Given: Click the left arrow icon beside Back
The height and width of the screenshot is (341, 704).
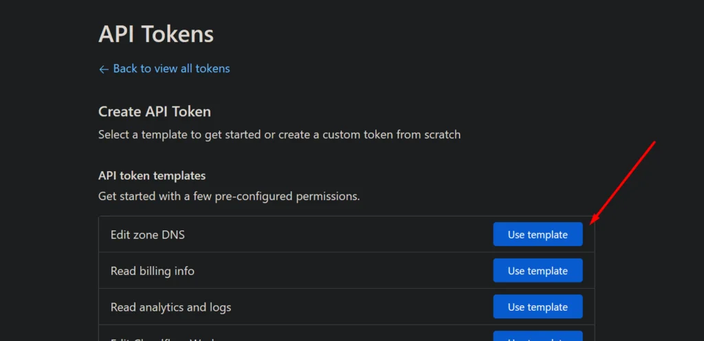Looking at the screenshot, I should (x=104, y=69).
